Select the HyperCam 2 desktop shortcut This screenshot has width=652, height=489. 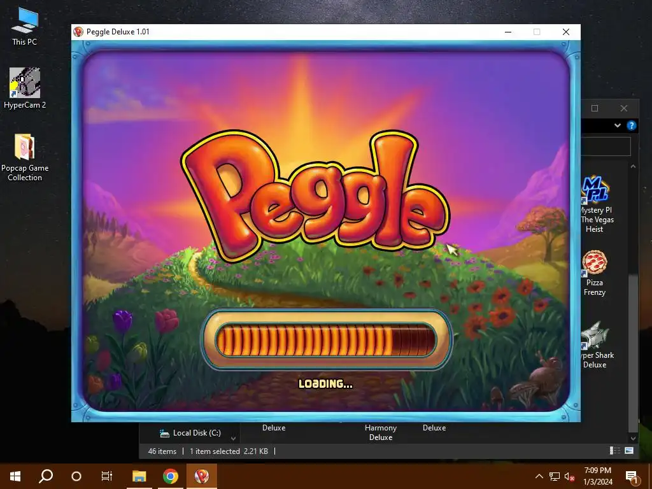[x=25, y=88]
